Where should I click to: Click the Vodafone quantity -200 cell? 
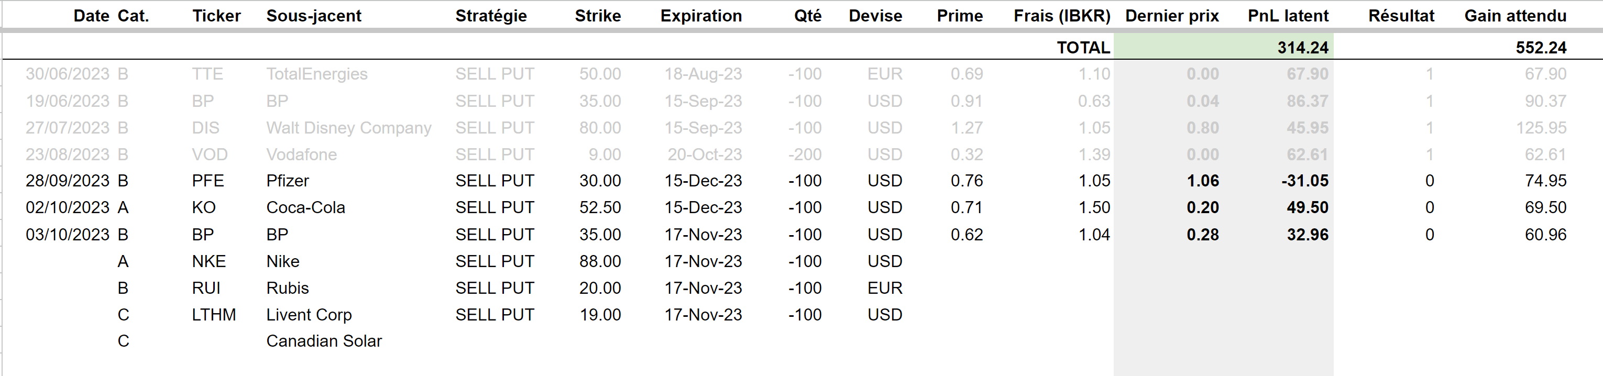[x=804, y=154]
